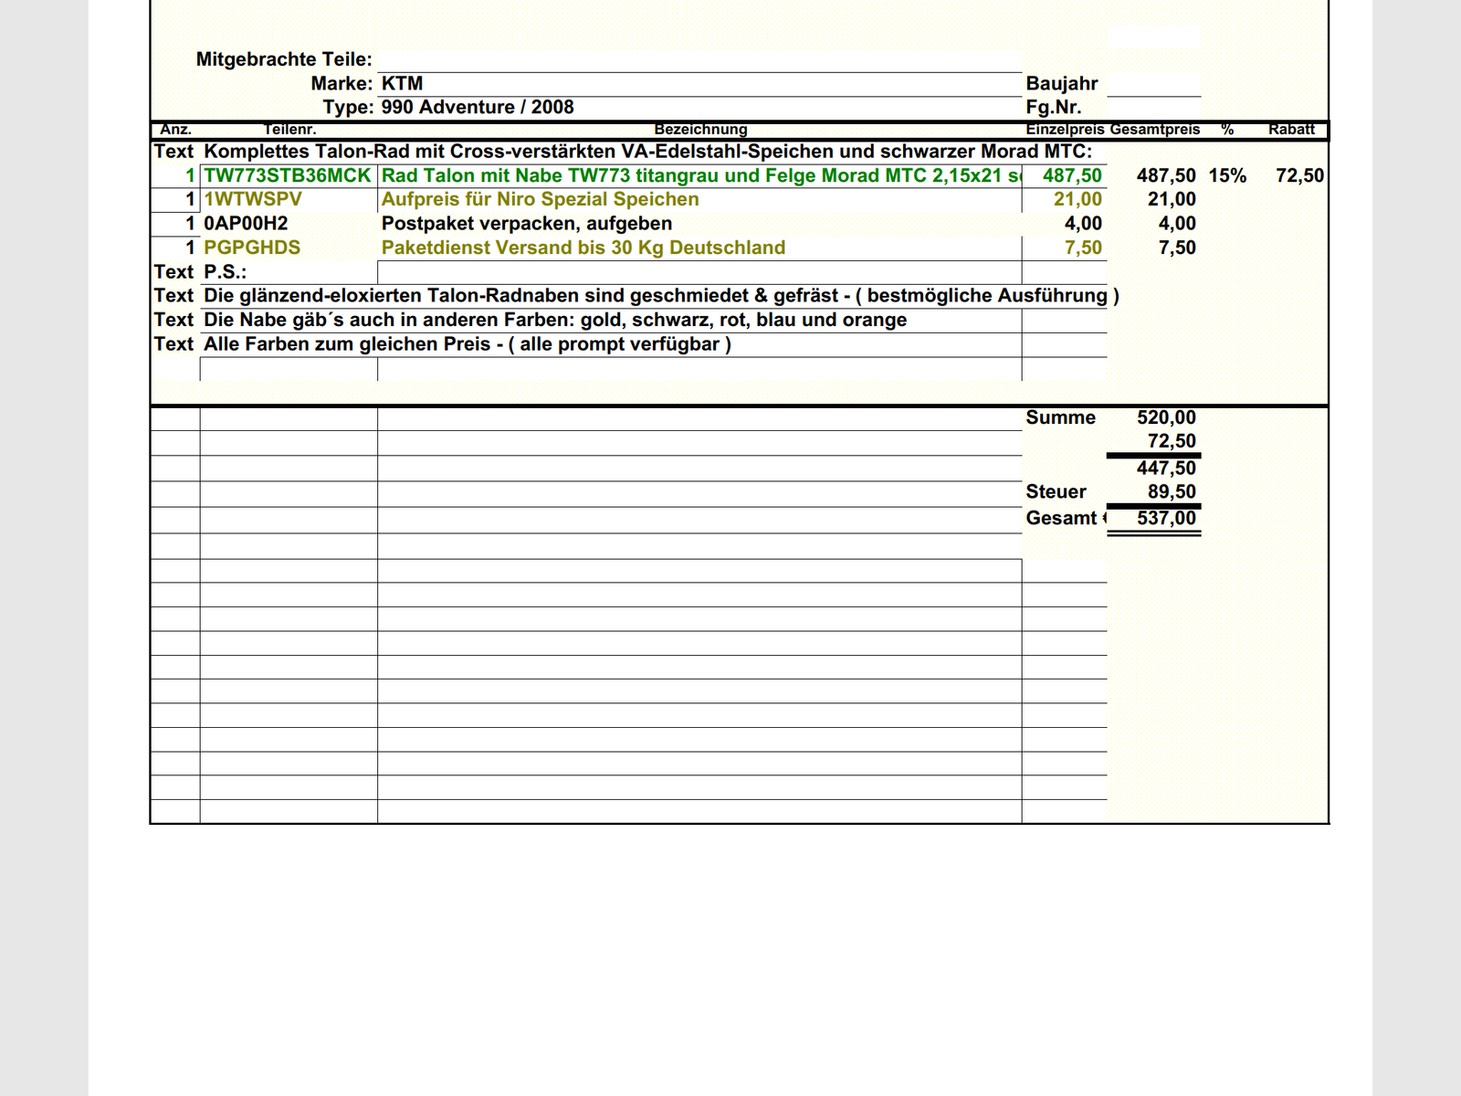Select the Mitgebrachte Teile label
This screenshot has height=1096, width=1461.
pyautogui.click(x=284, y=59)
